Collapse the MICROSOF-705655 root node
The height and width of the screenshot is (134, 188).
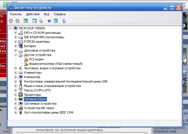[10, 29]
